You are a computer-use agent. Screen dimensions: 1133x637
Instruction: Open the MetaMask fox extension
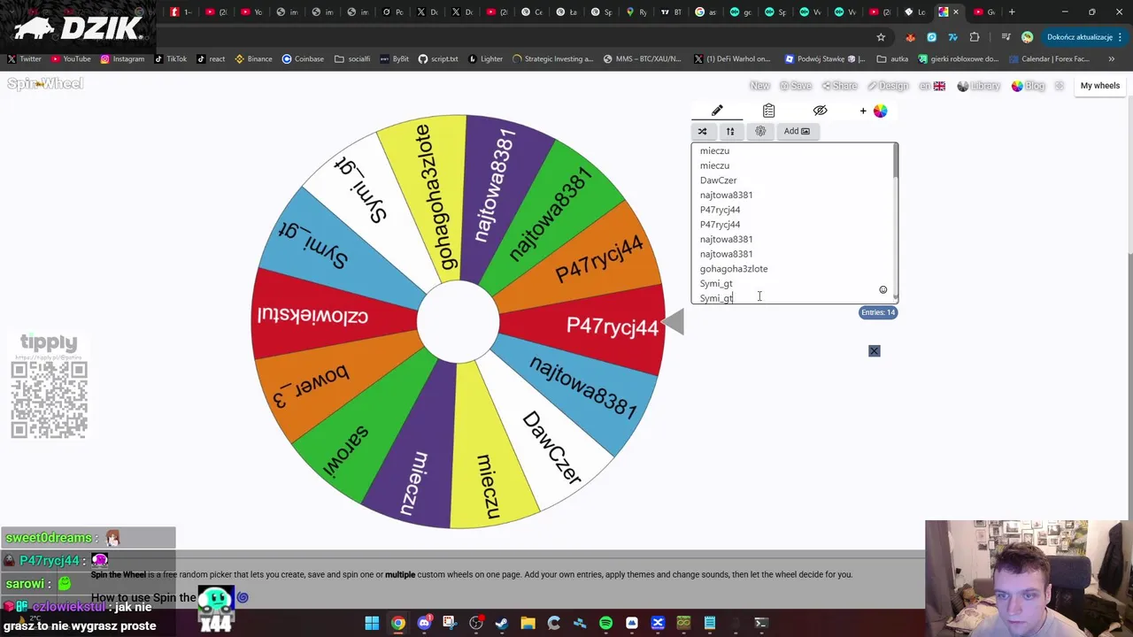[x=910, y=37]
